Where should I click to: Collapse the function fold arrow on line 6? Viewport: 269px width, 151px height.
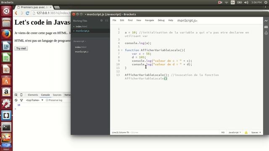pyautogui.click(x=121, y=50)
